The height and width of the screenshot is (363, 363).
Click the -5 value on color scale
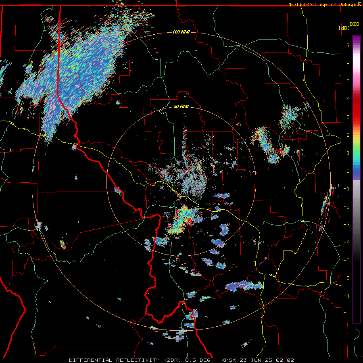coord(346,261)
